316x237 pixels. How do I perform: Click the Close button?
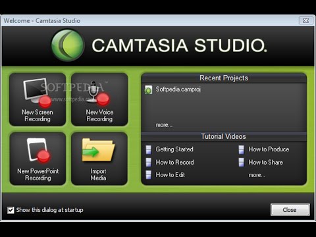(x=290, y=210)
